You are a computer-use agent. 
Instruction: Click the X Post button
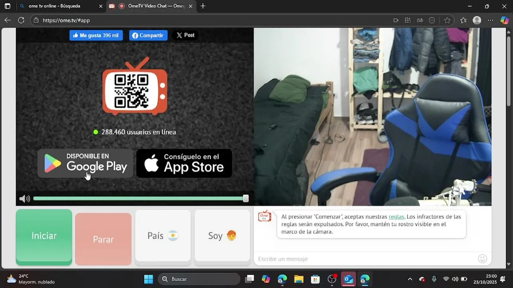pos(185,35)
